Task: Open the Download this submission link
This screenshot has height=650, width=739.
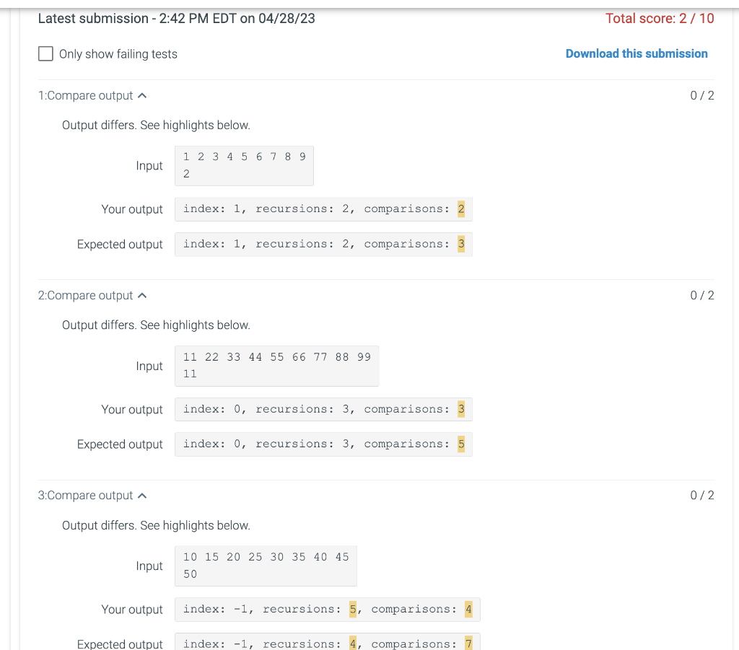Action: (x=637, y=53)
